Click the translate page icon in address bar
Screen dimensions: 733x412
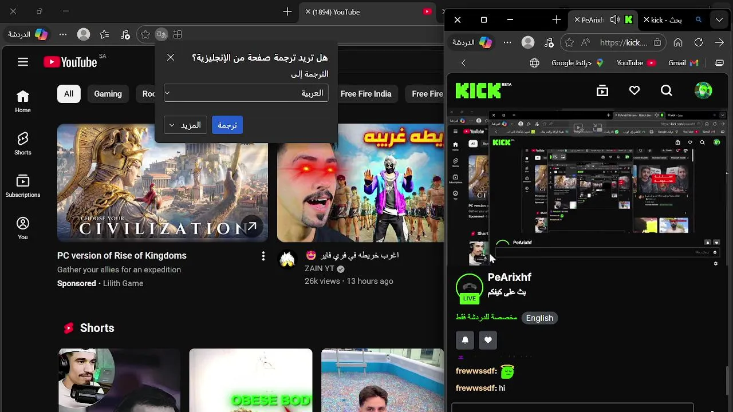pos(161,35)
